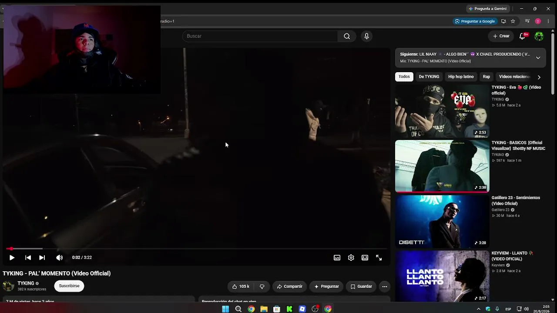557x313 pixels.
Task: Open the KEYVIEM - LLANTO thumbnail
Action: (x=442, y=276)
